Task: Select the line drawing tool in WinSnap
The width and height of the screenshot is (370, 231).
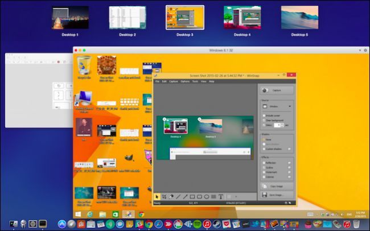Action: click(x=178, y=196)
